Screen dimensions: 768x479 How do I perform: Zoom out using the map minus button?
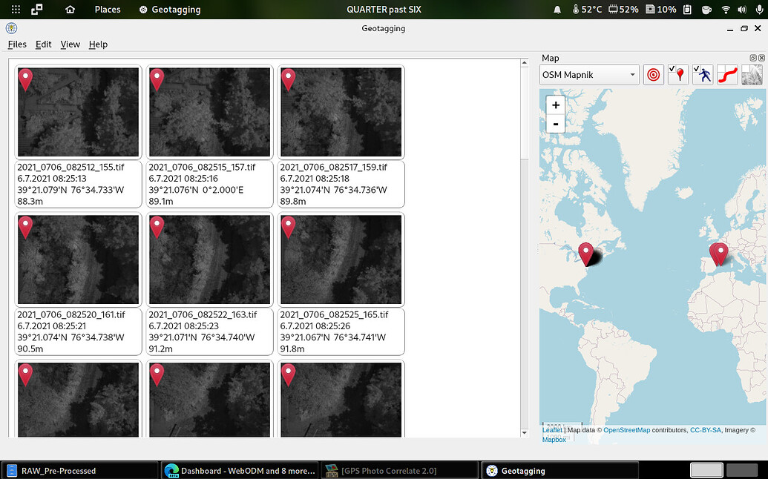pyautogui.click(x=555, y=124)
